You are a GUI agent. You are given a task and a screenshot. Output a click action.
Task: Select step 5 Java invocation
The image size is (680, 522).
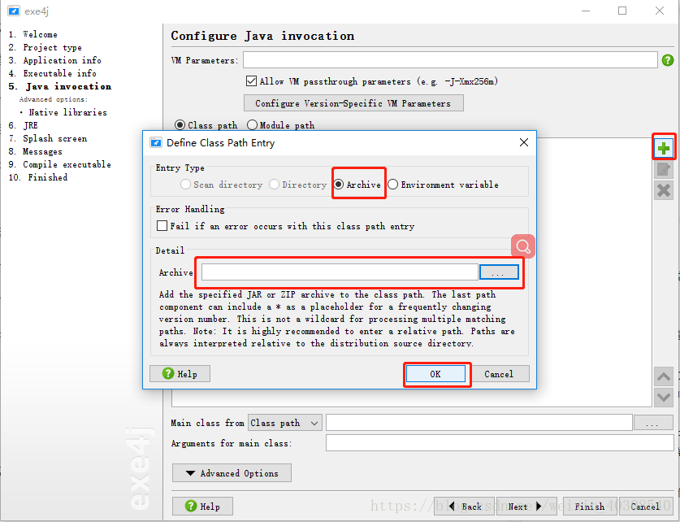60,86
